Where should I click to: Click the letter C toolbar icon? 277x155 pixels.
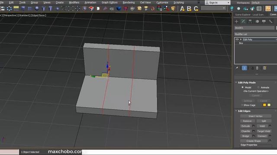tap(196, 9)
